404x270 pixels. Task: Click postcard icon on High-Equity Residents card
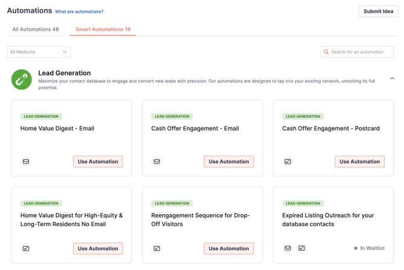pos(26,248)
